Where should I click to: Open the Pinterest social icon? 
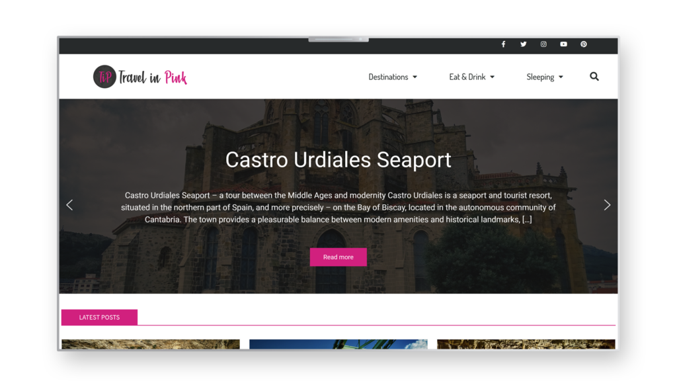(x=584, y=44)
